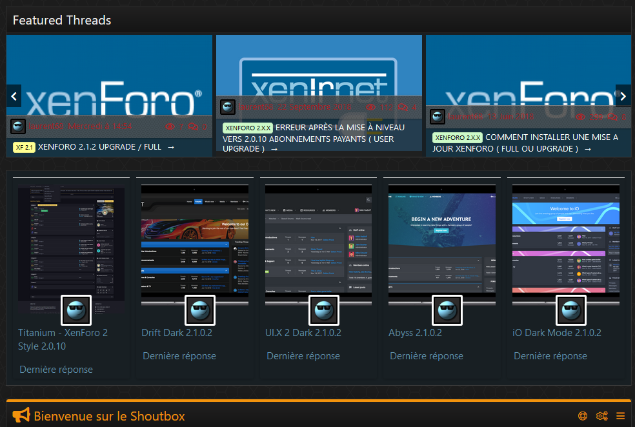Image resolution: width=635 pixels, height=427 pixels.
Task: Open Shoutbox settings gears icon
Action: coord(602,415)
